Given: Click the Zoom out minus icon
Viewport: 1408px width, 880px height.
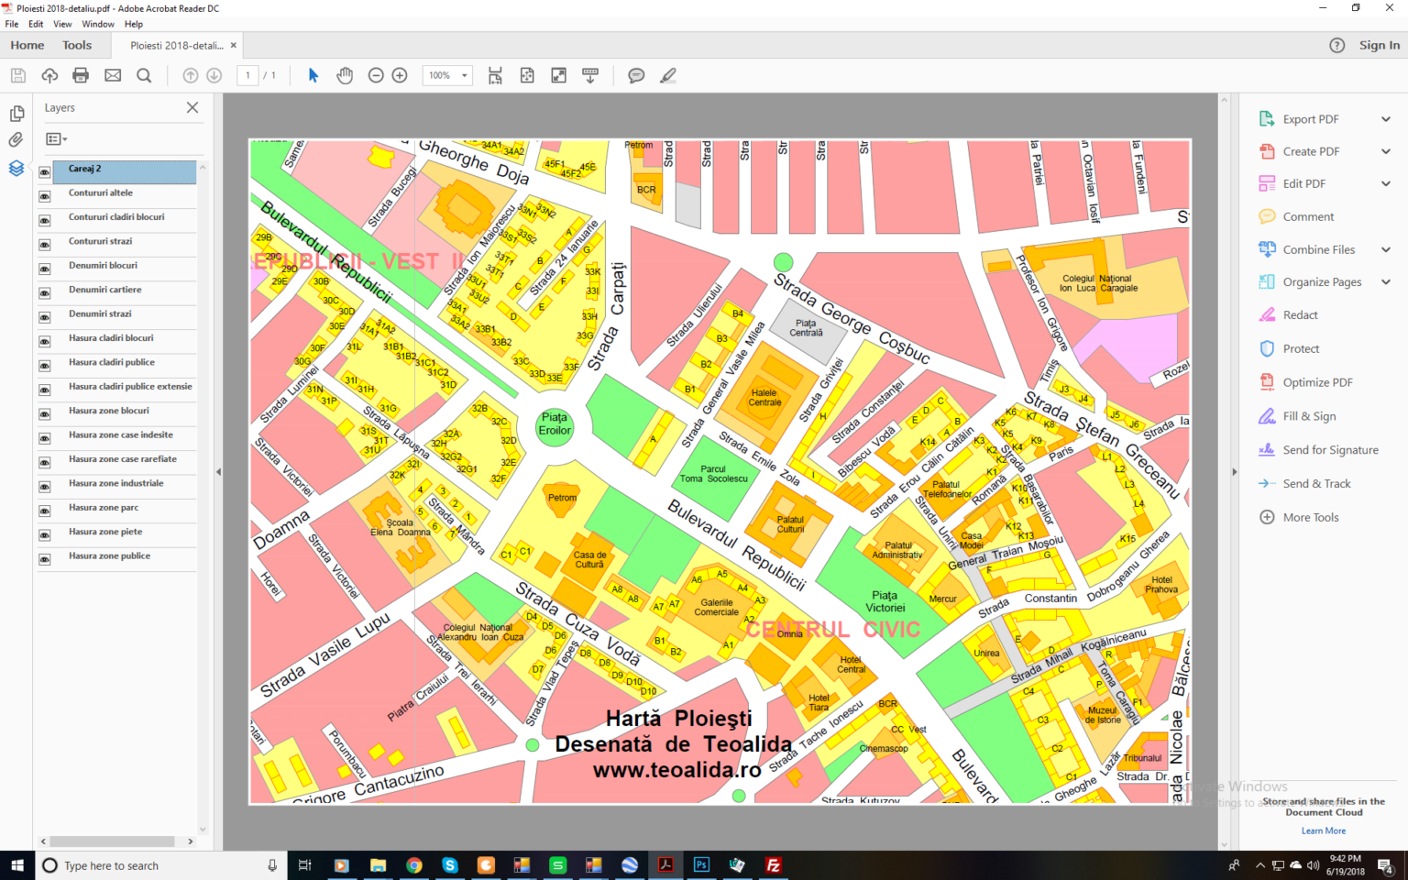Looking at the screenshot, I should coord(376,75).
